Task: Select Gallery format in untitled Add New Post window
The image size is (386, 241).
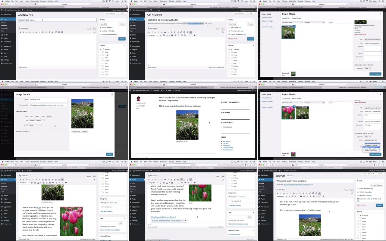Action: coord(101,66)
